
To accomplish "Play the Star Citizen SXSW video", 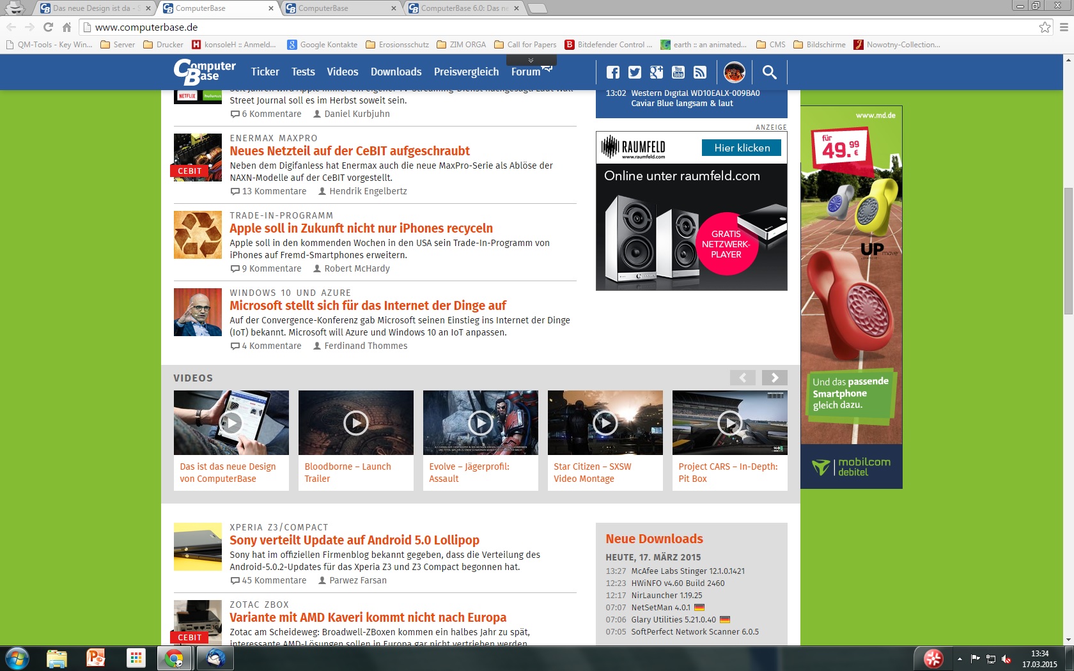I will (x=605, y=422).
